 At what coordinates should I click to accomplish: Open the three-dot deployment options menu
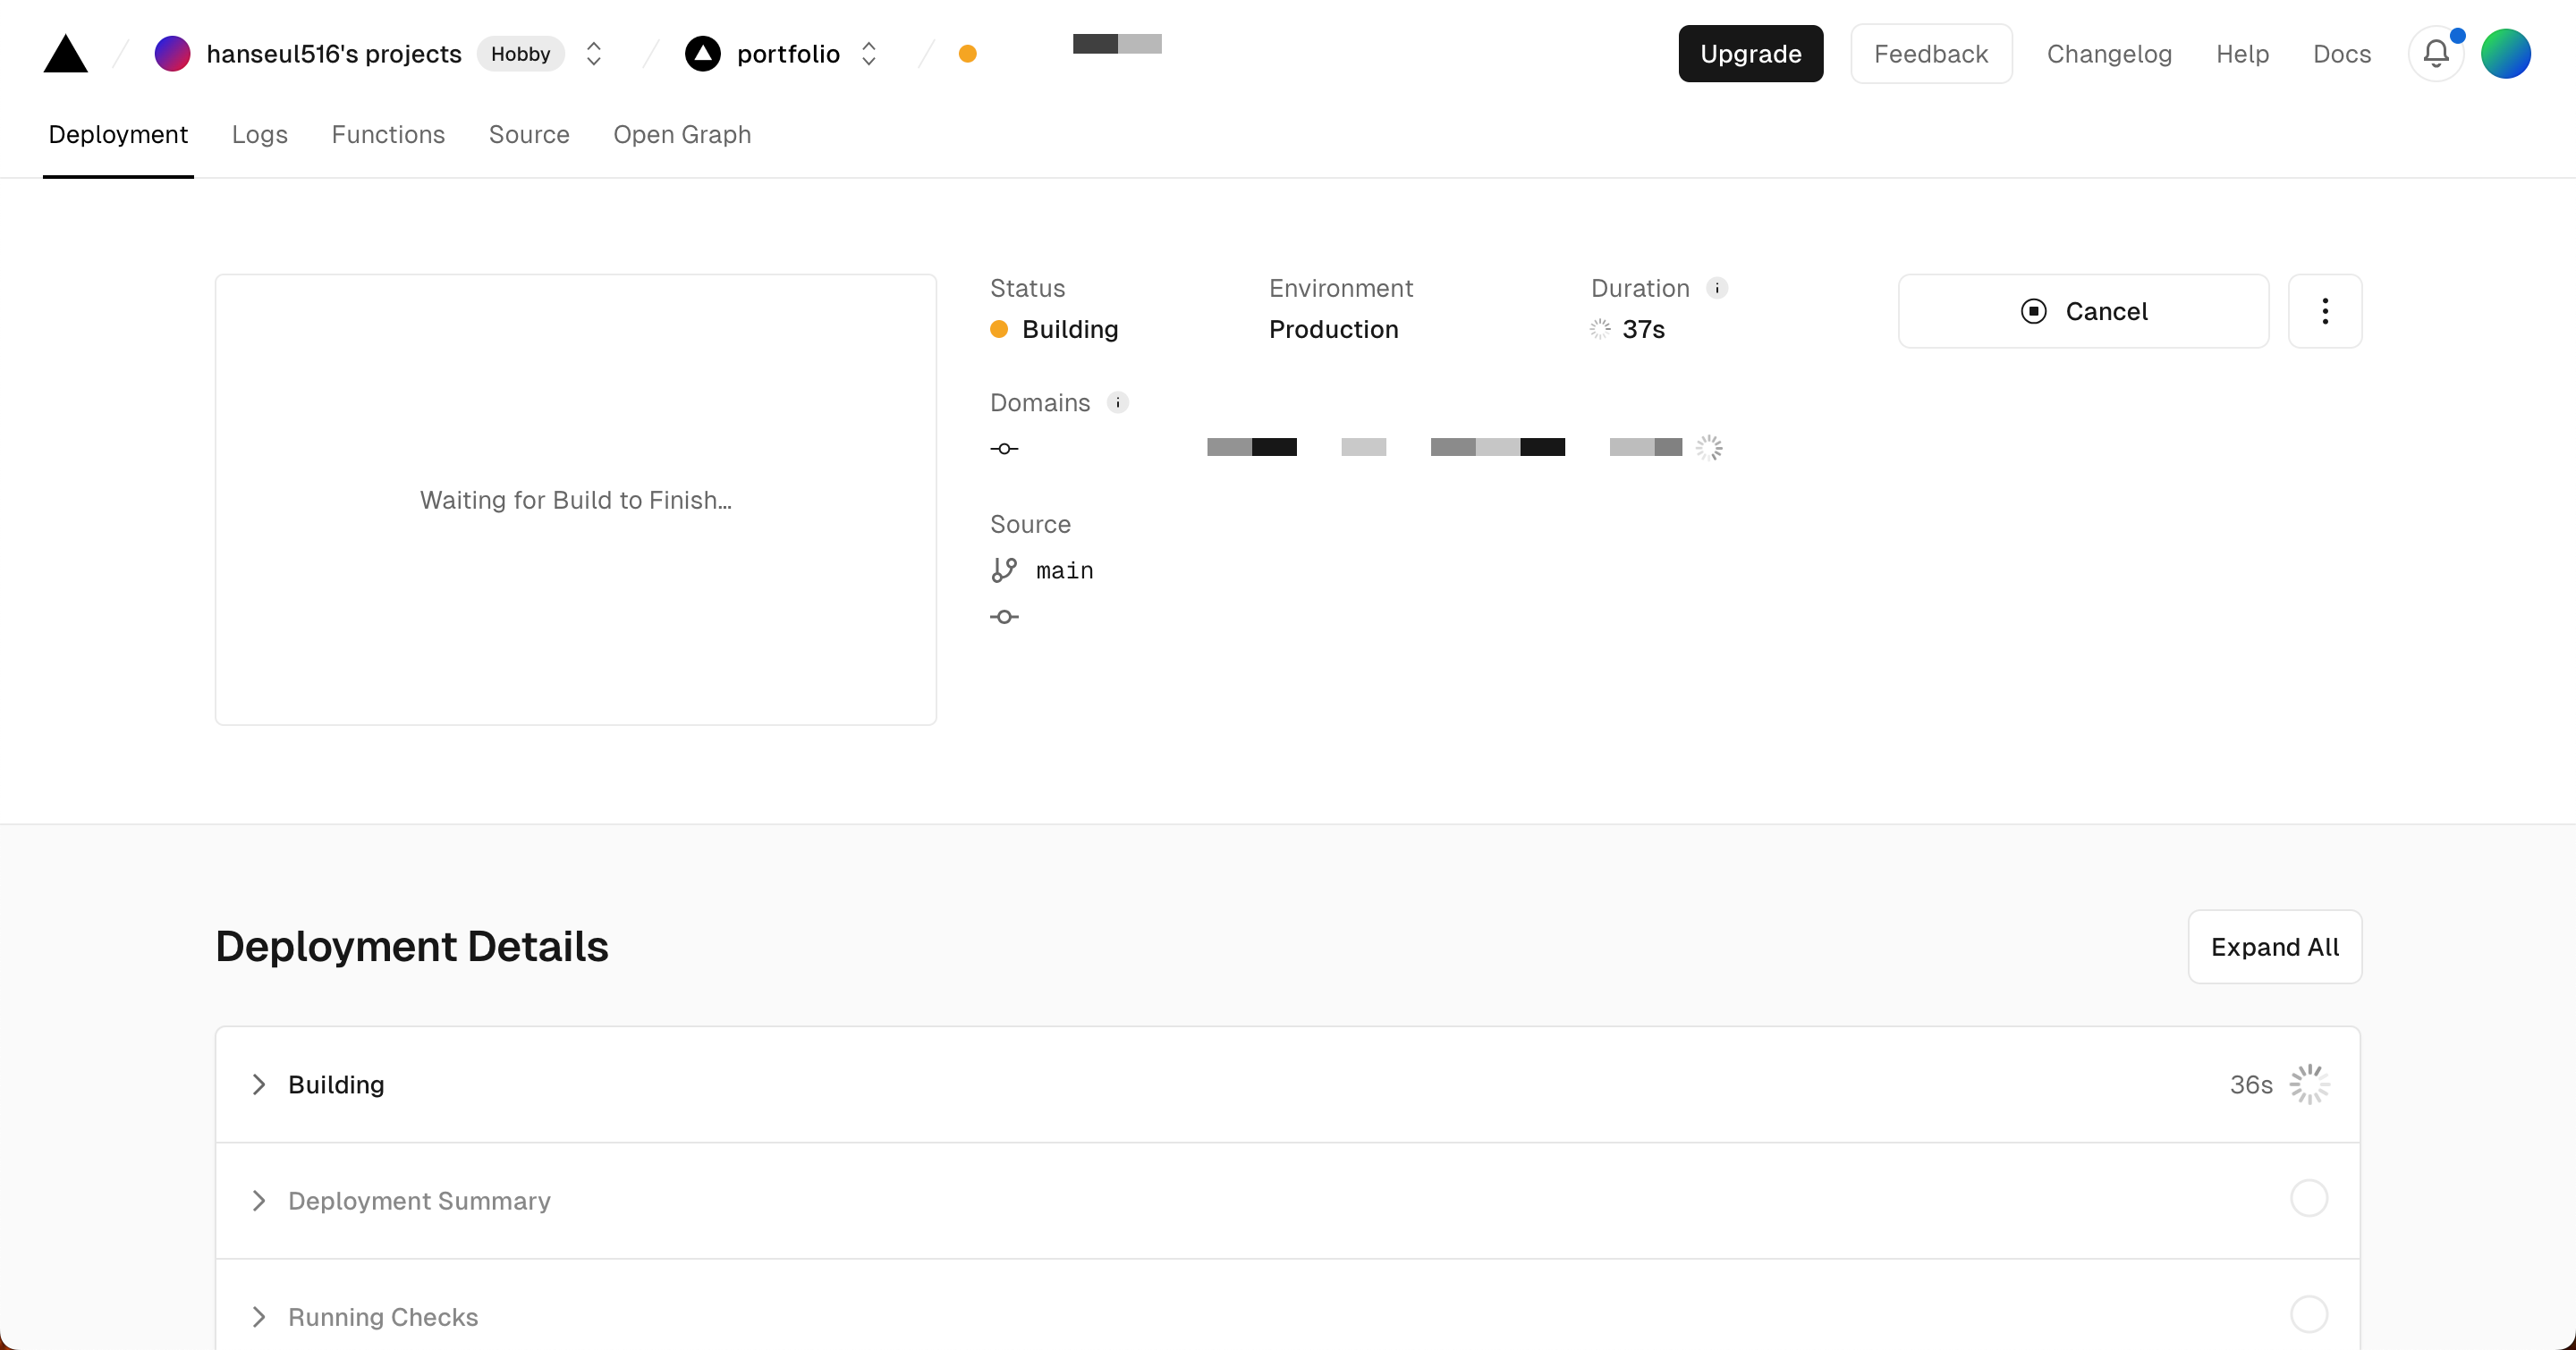(x=2325, y=312)
